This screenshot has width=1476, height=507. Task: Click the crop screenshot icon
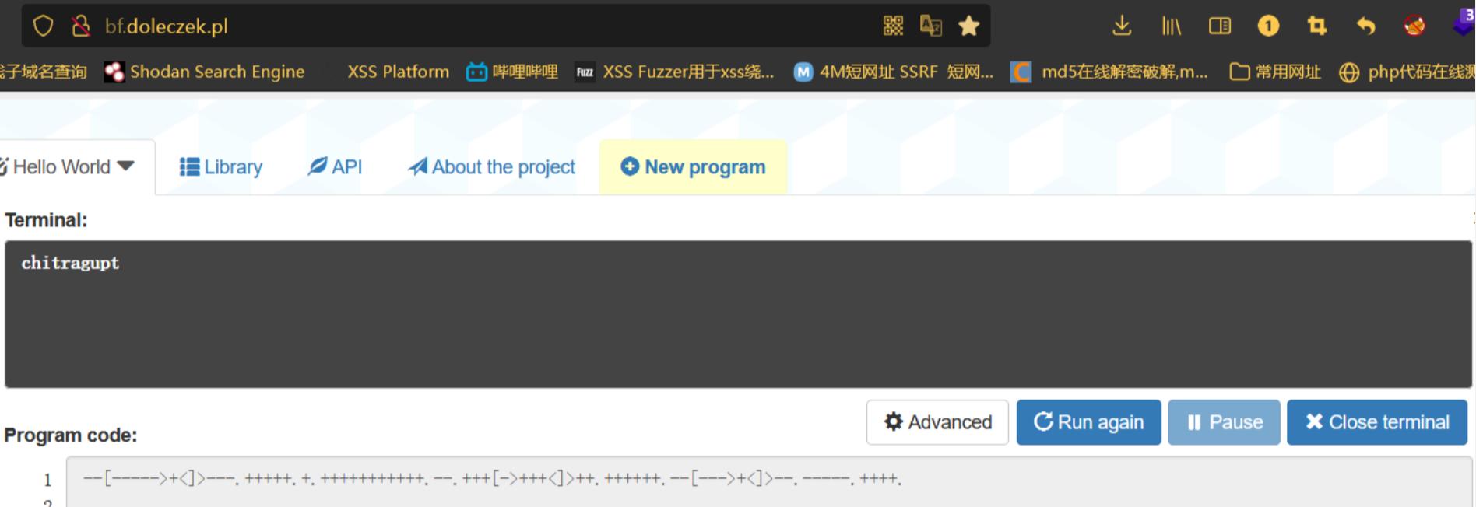click(x=1317, y=26)
